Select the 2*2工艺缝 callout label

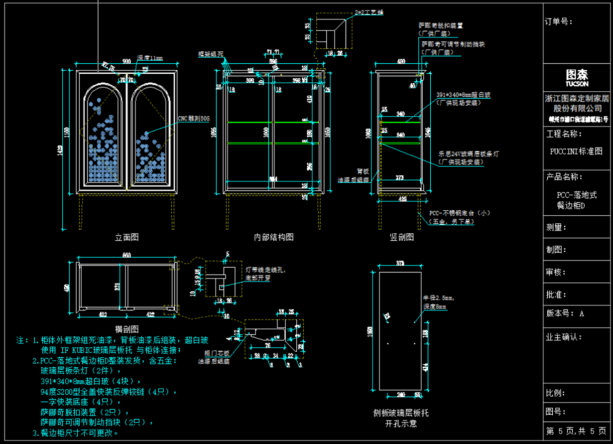pyautogui.click(x=368, y=11)
